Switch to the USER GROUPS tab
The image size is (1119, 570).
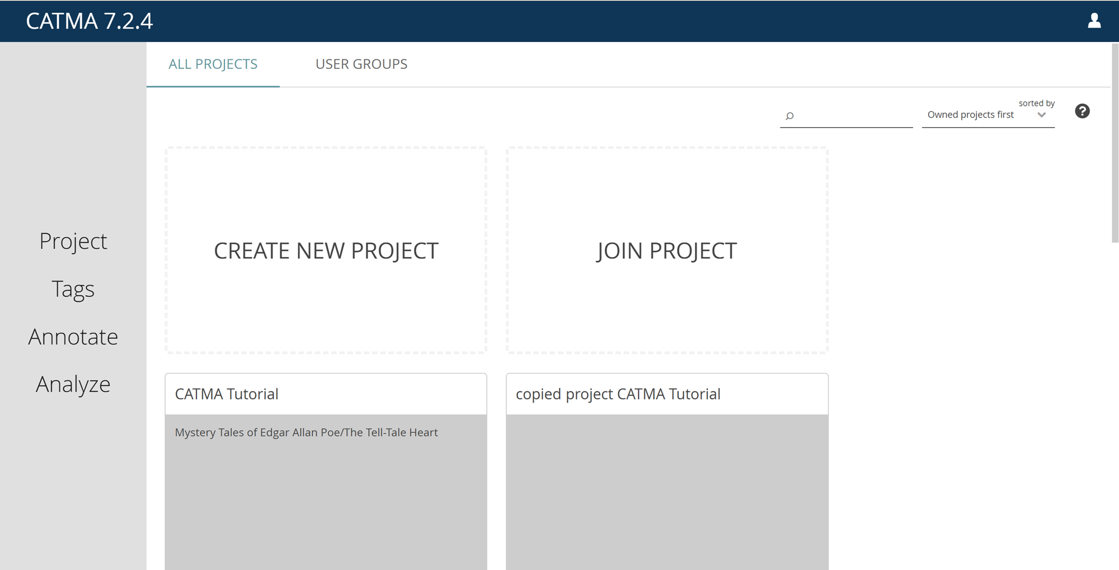361,64
